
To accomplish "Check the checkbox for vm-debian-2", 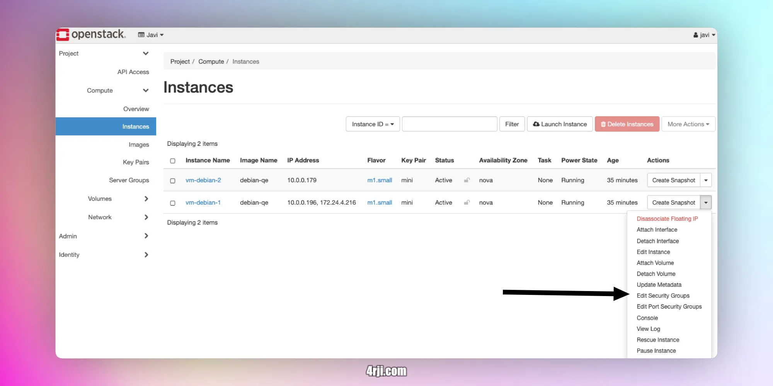I will coord(172,180).
